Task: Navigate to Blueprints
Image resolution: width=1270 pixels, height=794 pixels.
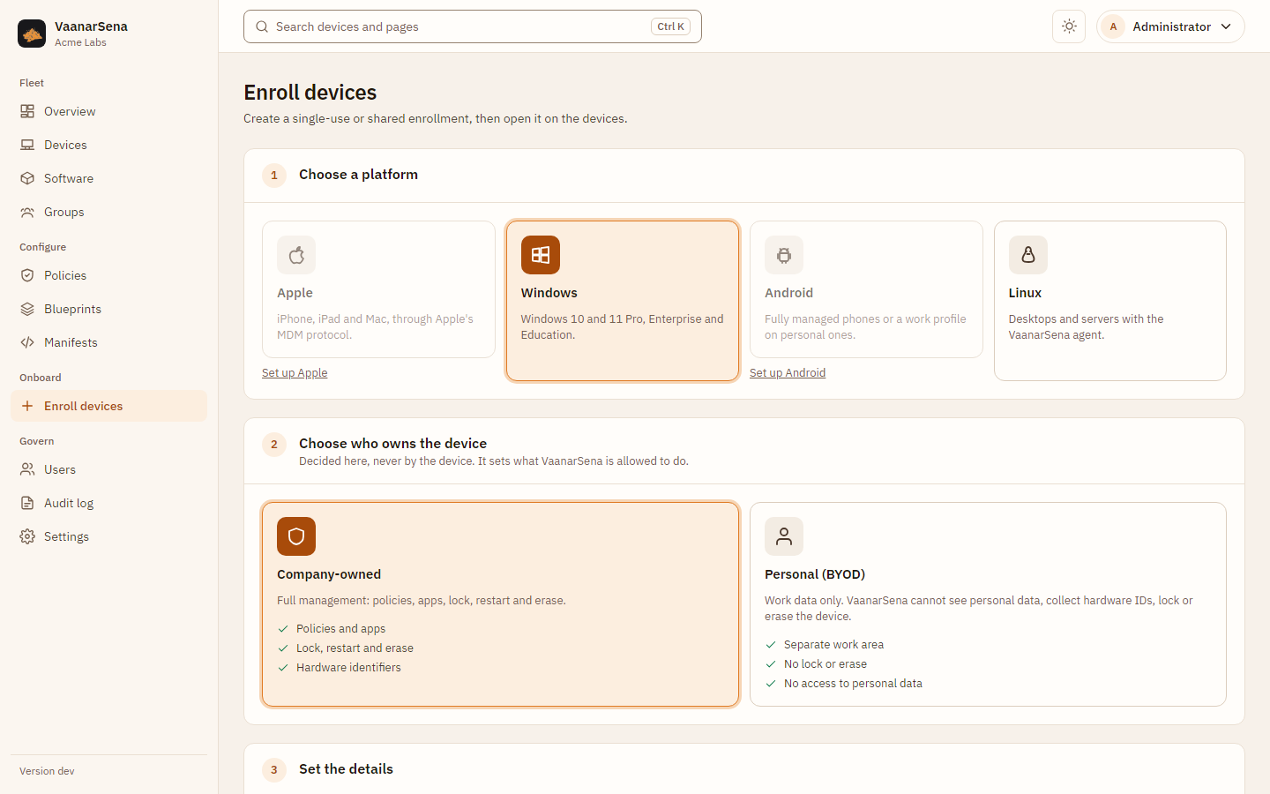Action: (108, 309)
